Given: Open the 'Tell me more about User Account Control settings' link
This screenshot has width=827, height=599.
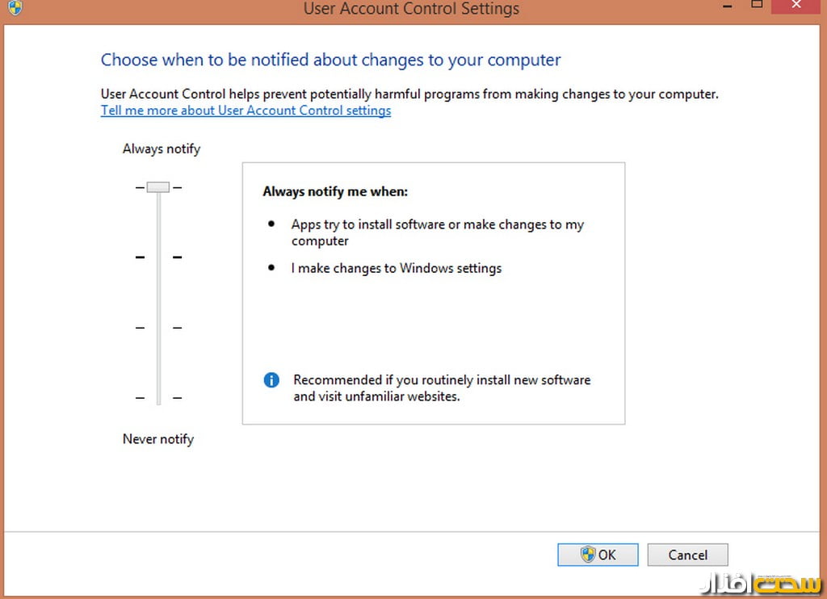Looking at the screenshot, I should (246, 111).
